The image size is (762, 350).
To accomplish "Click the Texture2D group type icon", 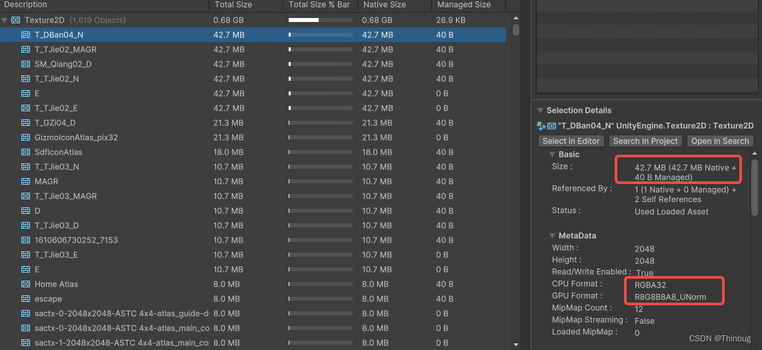I will pos(15,21).
